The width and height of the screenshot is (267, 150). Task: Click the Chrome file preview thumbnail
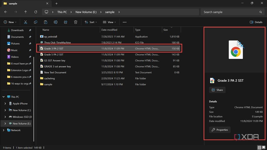tap(236, 50)
